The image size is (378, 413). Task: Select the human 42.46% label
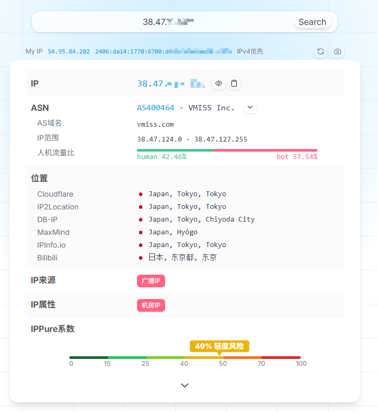tap(162, 157)
